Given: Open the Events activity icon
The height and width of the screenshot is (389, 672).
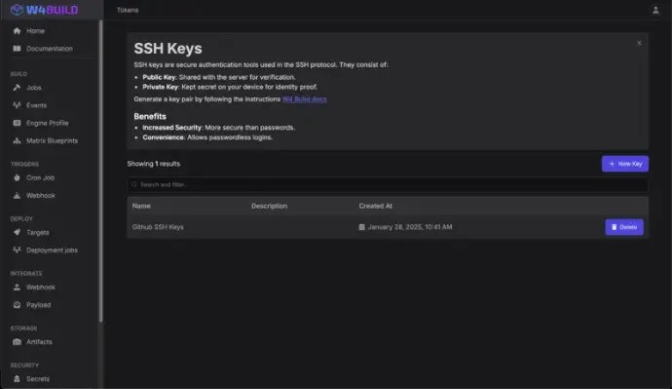Looking at the screenshot, I should click(17, 105).
